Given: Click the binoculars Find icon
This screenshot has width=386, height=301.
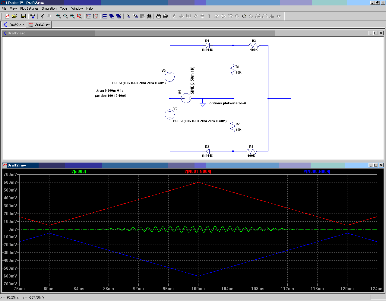Looking at the screenshot, I should [x=149, y=16].
